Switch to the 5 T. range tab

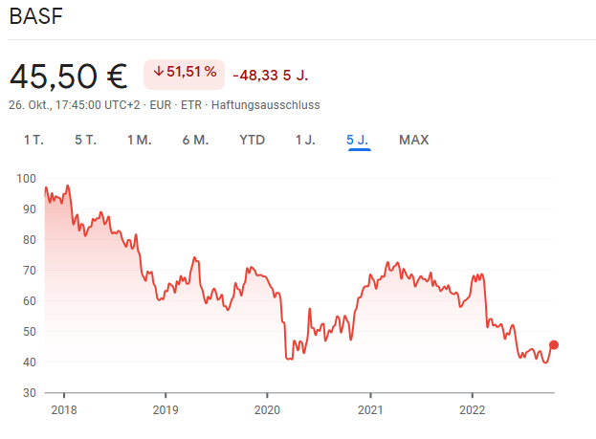tap(85, 140)
